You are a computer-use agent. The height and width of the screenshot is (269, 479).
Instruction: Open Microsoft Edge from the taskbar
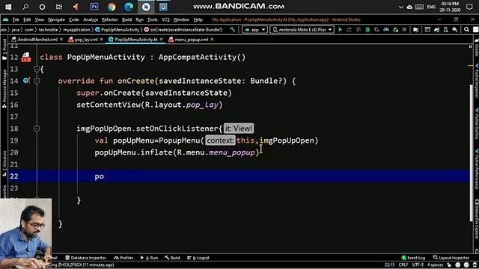[x=129, y=7]
